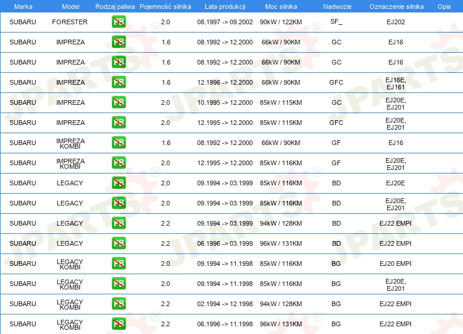Click 2.0 engine capacity in the FORESTER row
This screenshot has width=463, height=334.
coord(165,22)
